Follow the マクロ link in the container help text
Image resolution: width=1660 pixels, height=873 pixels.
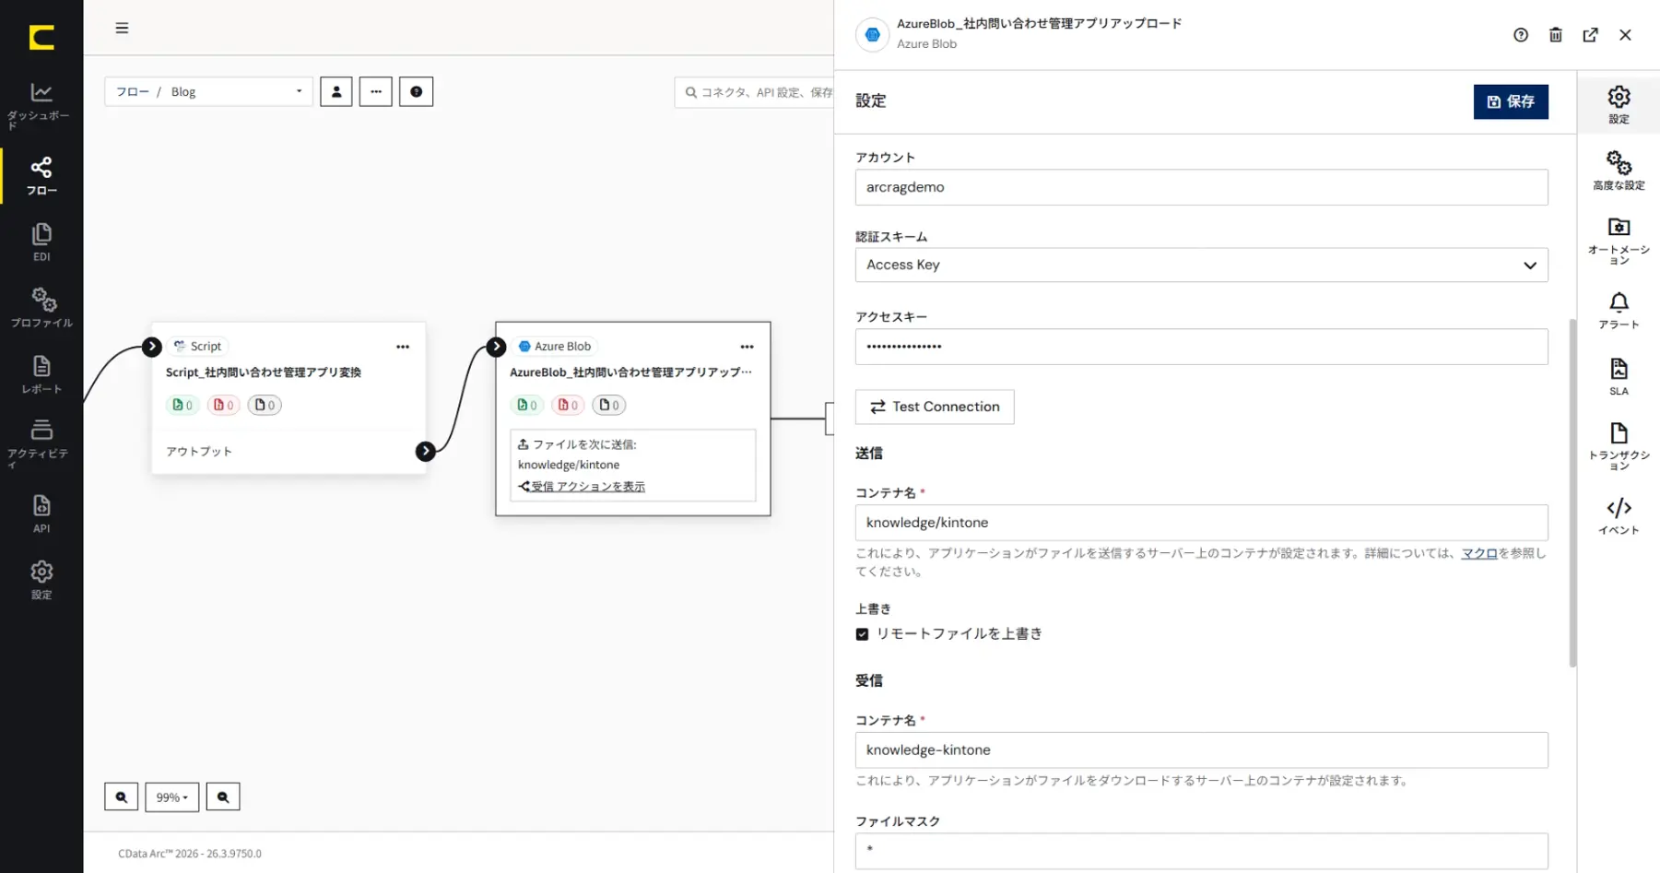[1479, 553]
